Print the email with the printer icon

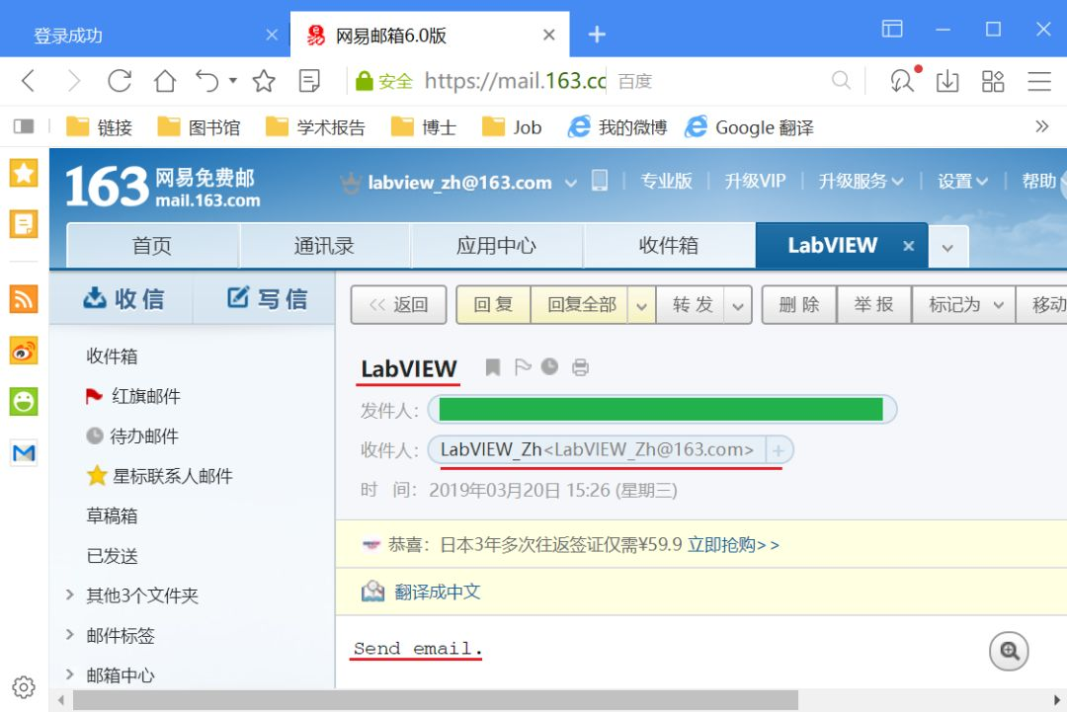point(580,368)
